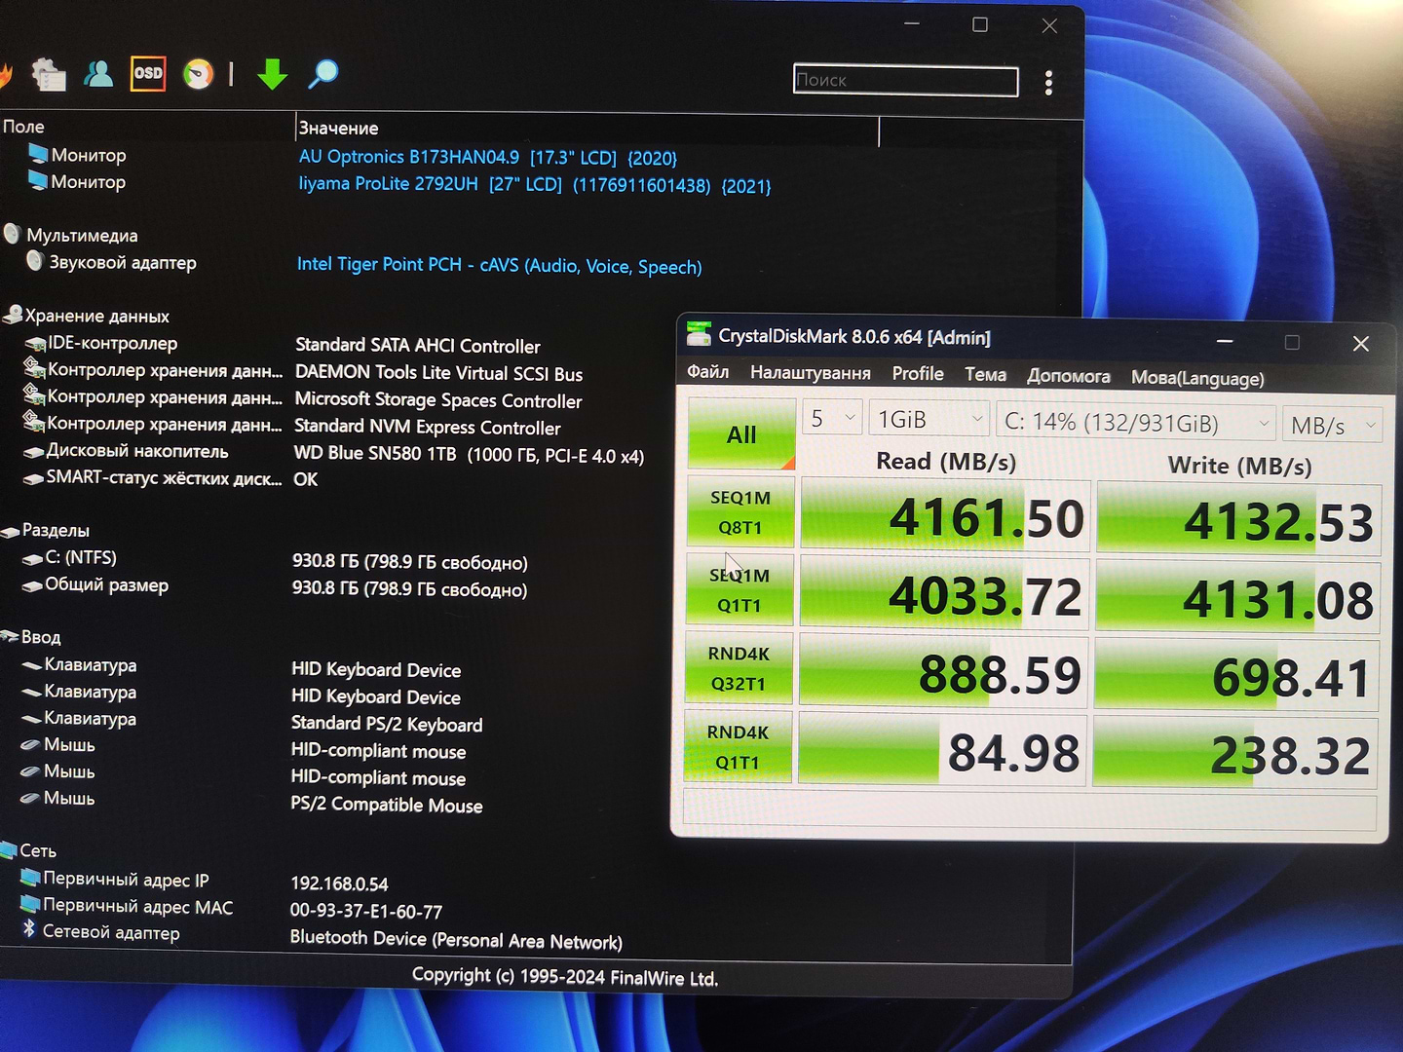This screenshot has height=1052, width=1403.
Task: Open the benchmark gauge icon in toolbar
Action: click(198, 74)
